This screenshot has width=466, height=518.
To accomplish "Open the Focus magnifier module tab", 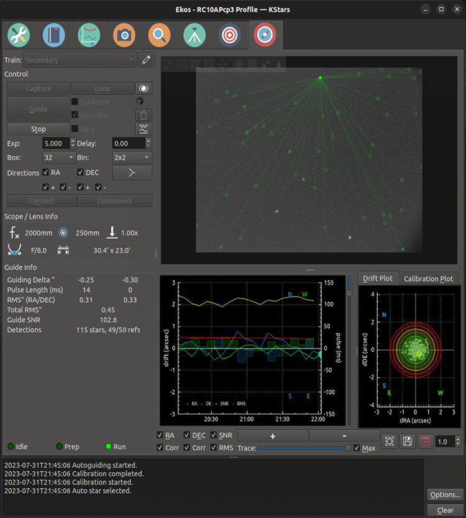I will (160, 35).
